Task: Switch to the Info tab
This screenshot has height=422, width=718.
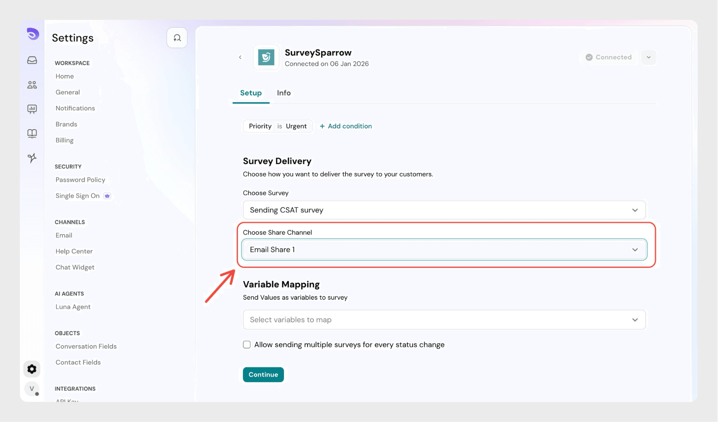Action: tap(284, 93)
